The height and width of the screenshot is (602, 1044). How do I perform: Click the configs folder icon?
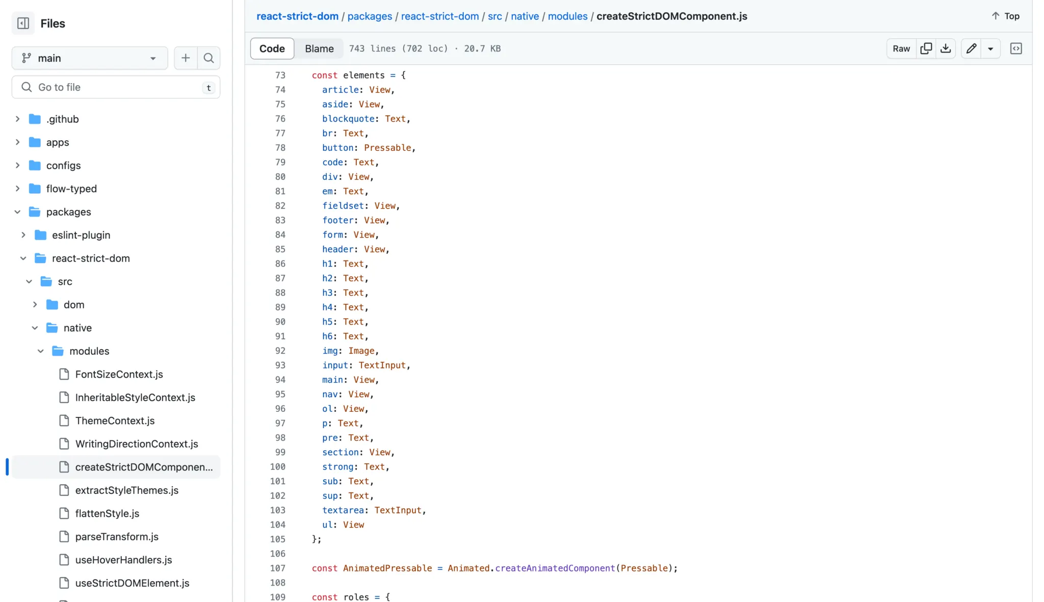pyautogui.click(x=35, y=166)
